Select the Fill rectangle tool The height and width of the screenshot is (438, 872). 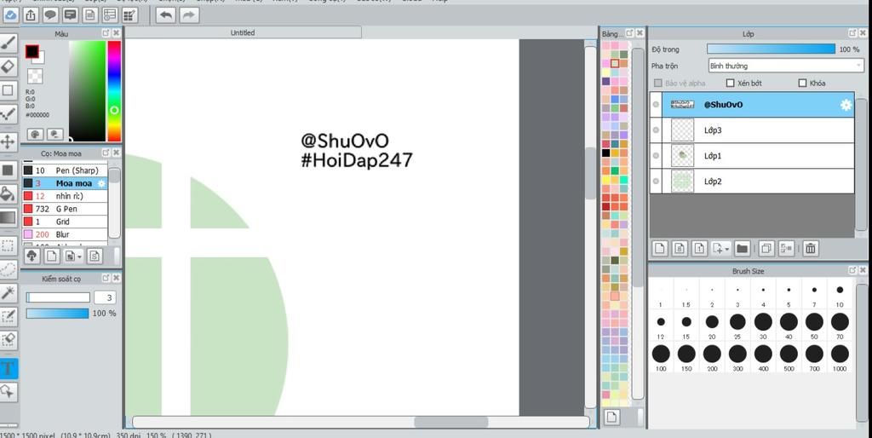[x=9, y=170]
